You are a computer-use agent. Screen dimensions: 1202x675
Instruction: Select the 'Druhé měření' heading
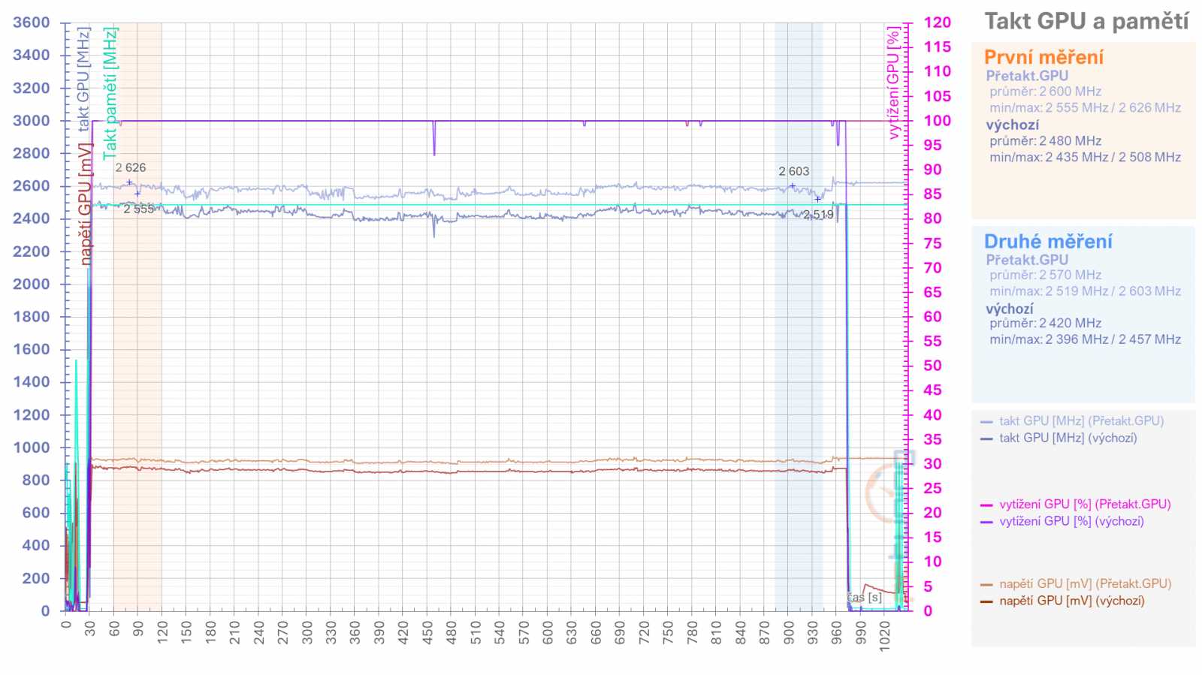pyautogui.click(x=1048, y=241)
